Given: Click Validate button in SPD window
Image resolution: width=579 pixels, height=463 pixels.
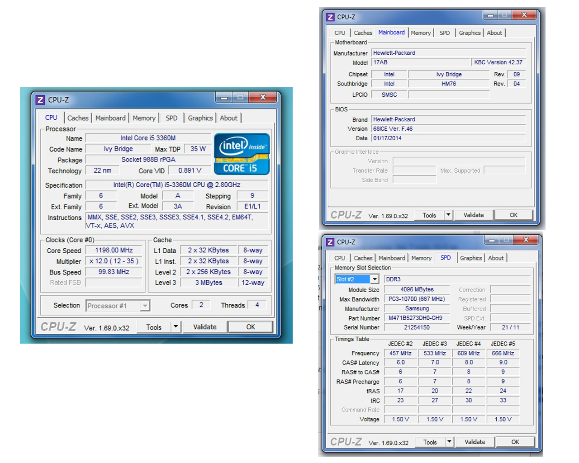Looking at the screenshot, I should [475, 442].
